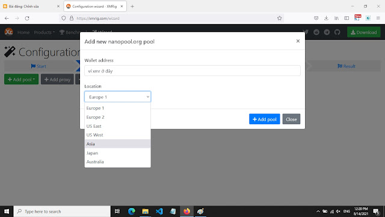Switch to Firefox on taskbar
385x217 pixels.
(x=186, y=212)
